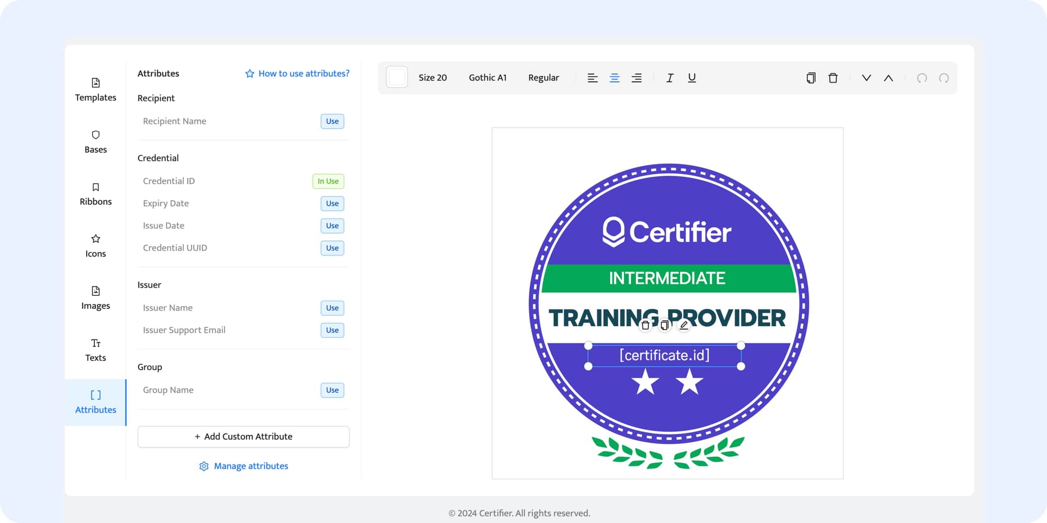
Task: Click the edit pencil above certificate.id
Action: coord(684,325)
